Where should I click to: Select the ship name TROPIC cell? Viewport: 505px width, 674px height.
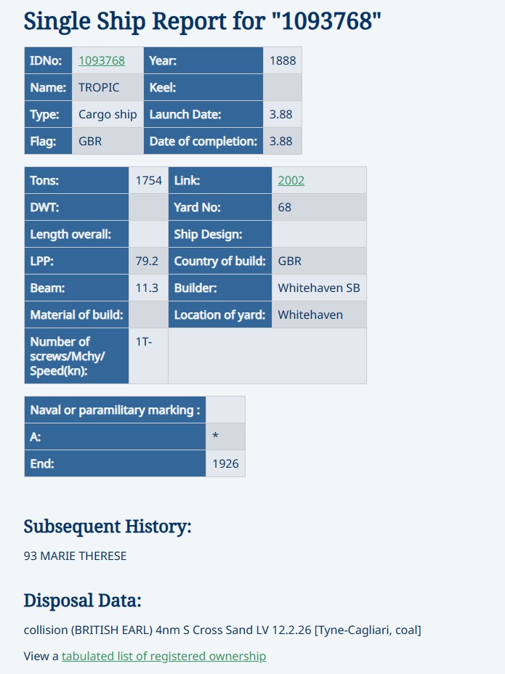coord(100,88)
